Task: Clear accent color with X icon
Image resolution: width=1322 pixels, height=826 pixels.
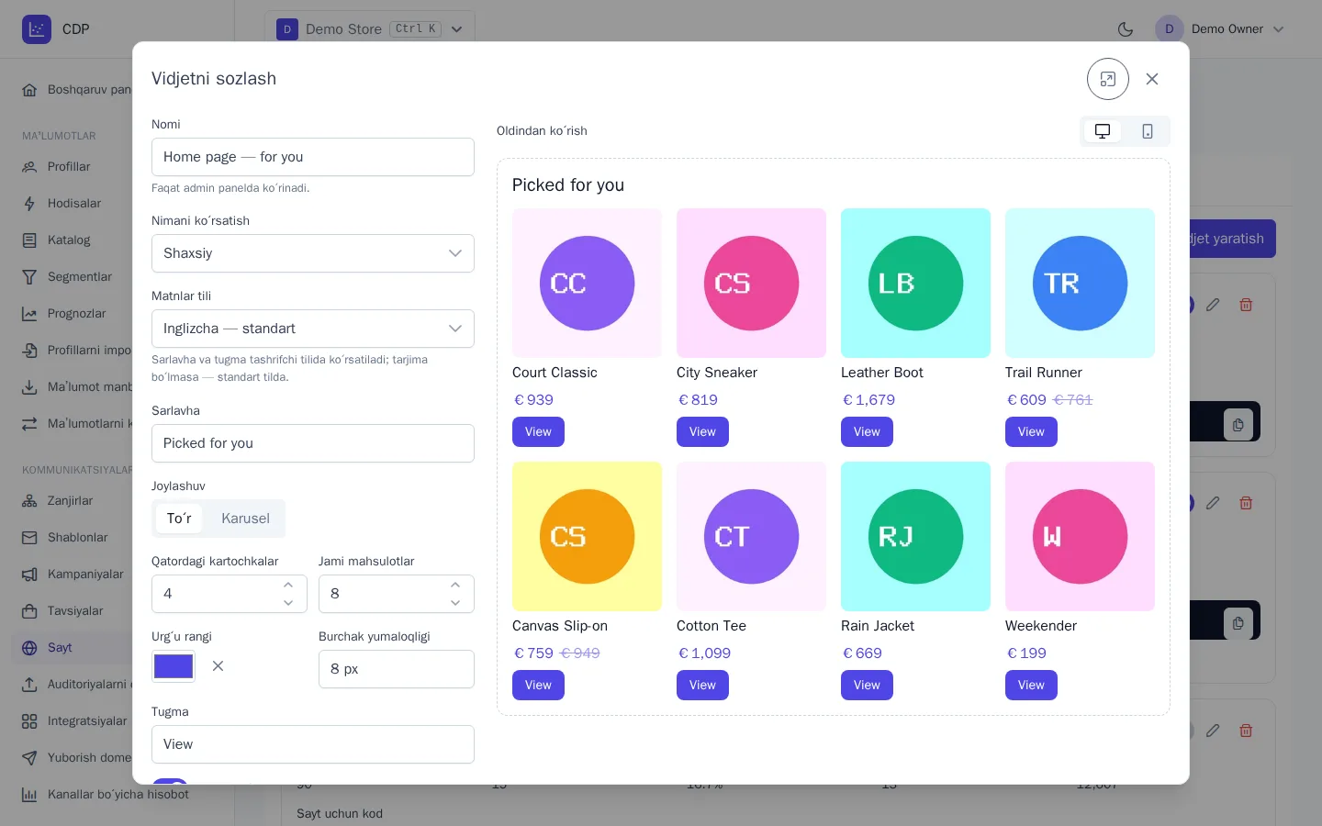Action: coord(218,666)
